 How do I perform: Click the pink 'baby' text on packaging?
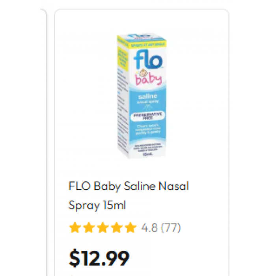coord(148,79)
